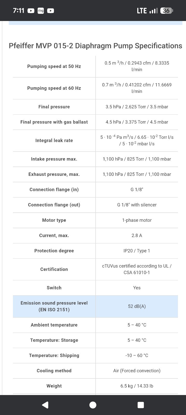
Task: Tap the Android back navigation triangle
Action: coord(45,405)
